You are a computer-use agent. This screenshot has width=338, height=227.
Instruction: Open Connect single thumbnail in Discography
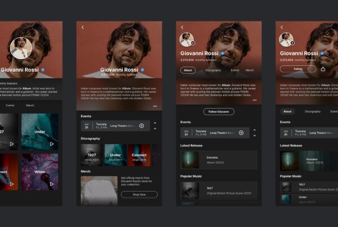pos(139,155)
